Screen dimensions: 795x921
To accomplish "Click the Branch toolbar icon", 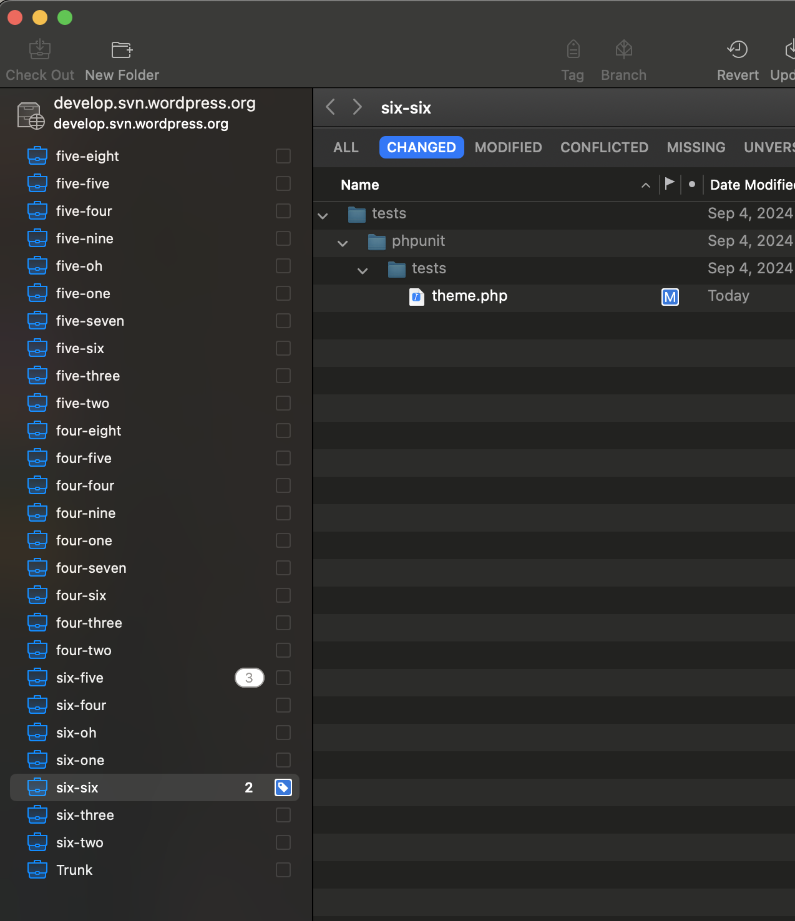I will [623, 49].
